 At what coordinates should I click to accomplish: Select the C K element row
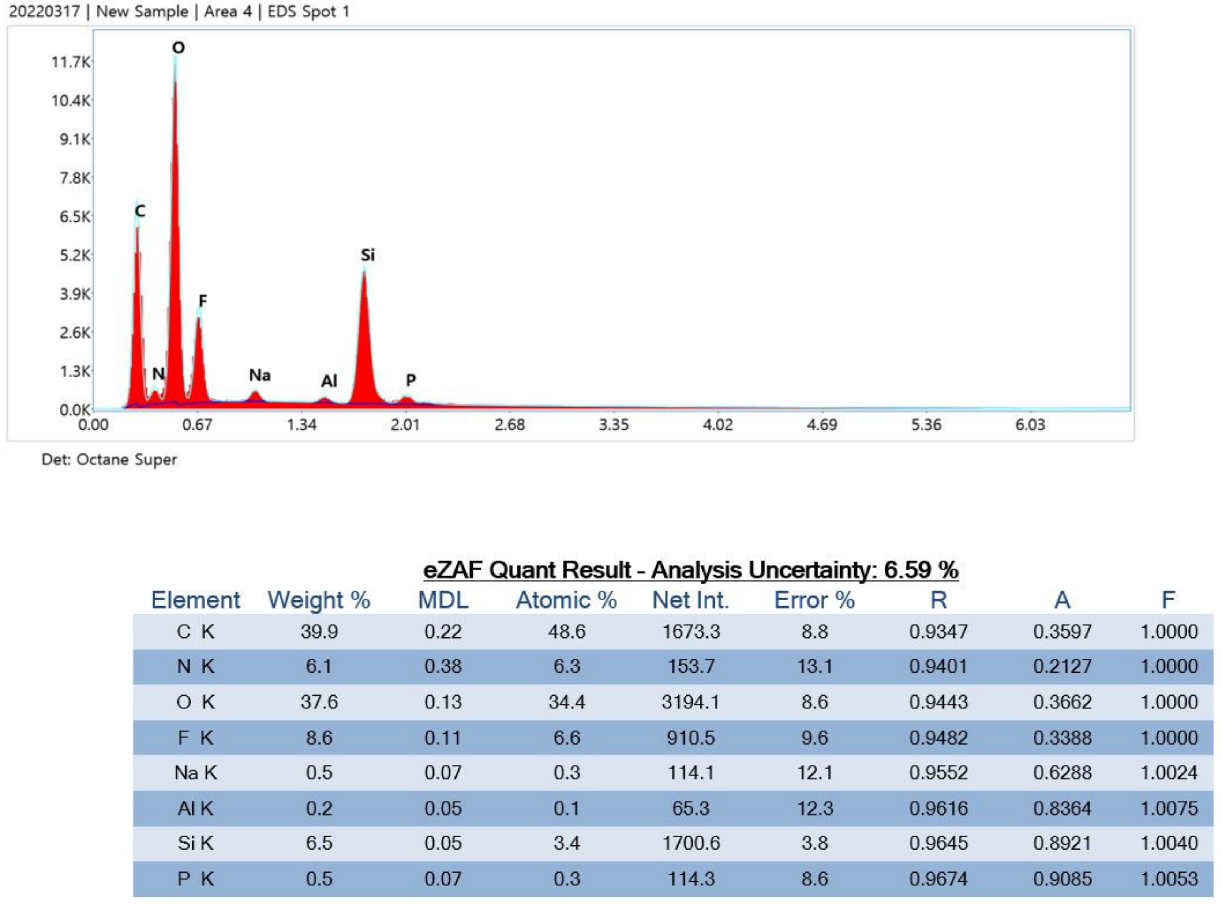[195, 632]
